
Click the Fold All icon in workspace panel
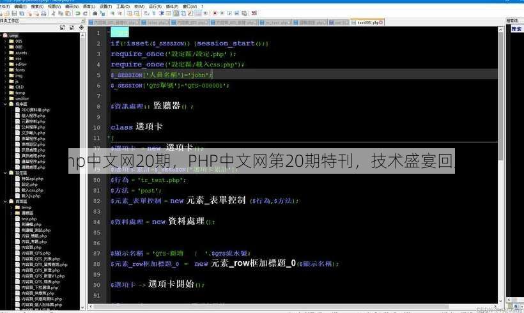tap(72, 27)
